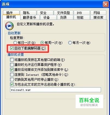Open the 插件 tab
Image resolution: width=110 pixels, height=115 pixels.
(x=11, y=13)
